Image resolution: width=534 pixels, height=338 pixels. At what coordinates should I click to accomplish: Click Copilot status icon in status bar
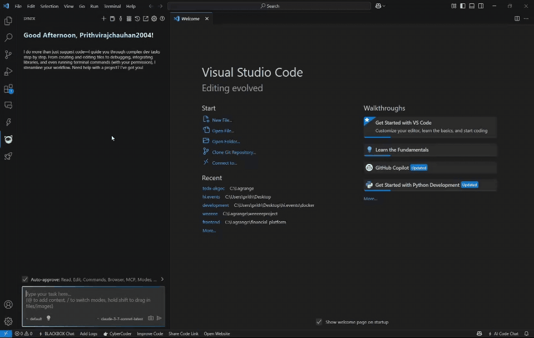click(479, 334)
